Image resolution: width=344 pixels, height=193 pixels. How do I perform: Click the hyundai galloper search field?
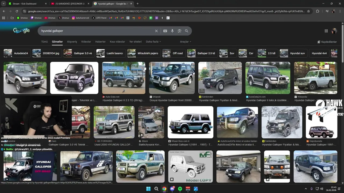click(x=97, y=31)
